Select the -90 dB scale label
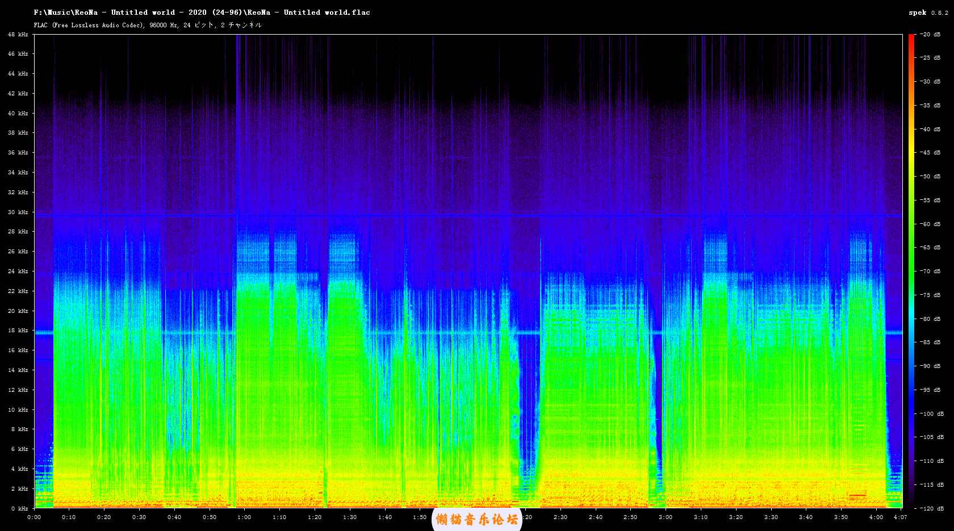954x531 pixels. (931, 366)
